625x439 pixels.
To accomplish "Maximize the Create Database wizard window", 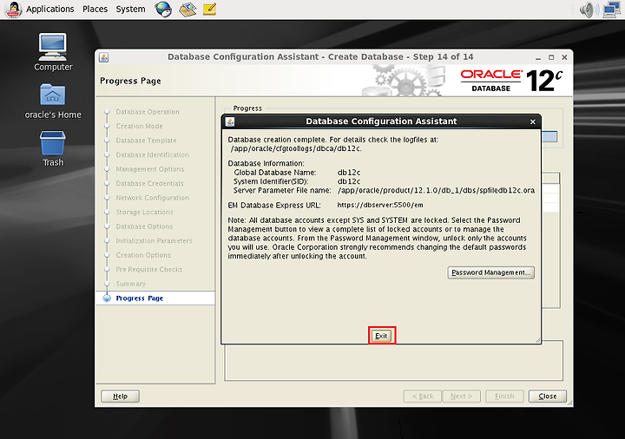I will (x=551, y=57).
